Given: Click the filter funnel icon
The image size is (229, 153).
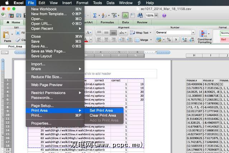Looking at the screenshot, I should [114, 15].
